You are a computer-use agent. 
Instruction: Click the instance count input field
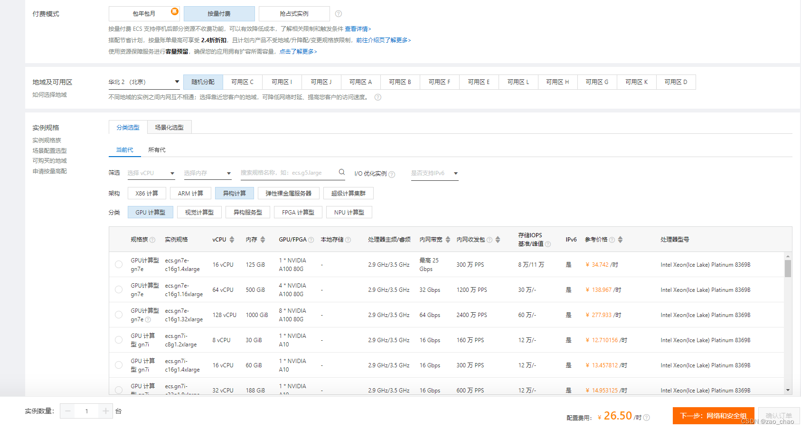86,411
